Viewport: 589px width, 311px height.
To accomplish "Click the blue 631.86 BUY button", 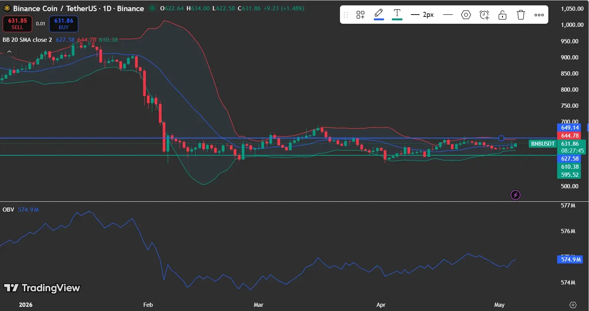I will [x=64, y=24].
